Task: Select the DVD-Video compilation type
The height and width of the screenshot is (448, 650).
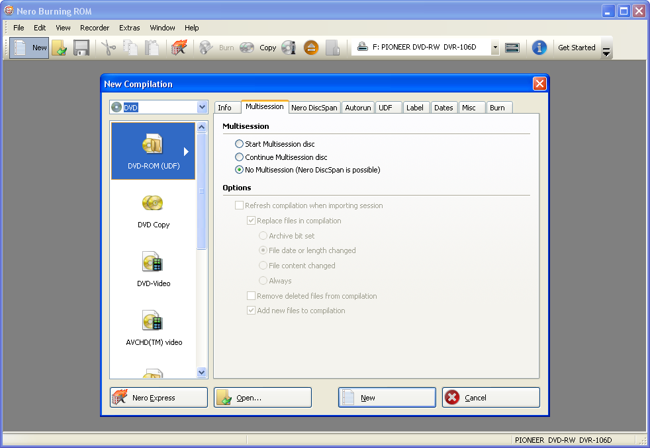Action: tap(154, 270)
